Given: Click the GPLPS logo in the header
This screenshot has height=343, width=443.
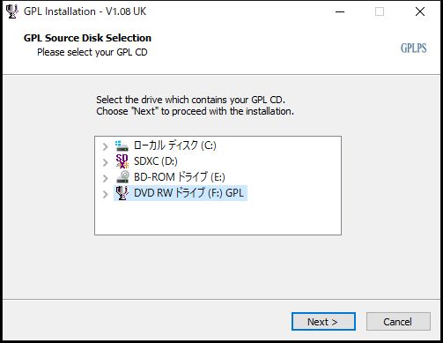Looking at the screenshot, I should point(413,48).
